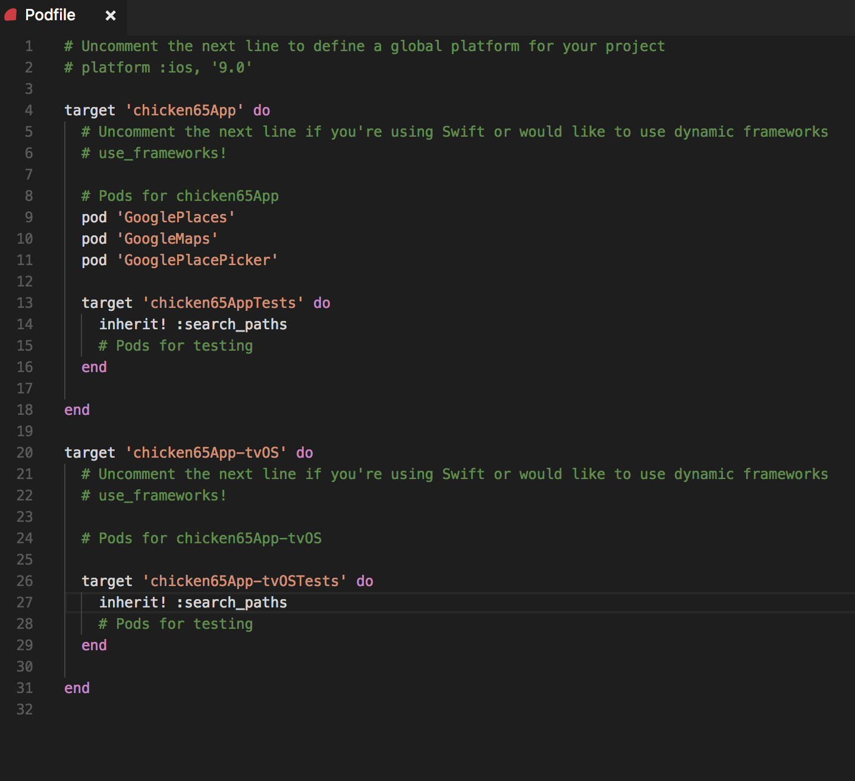855x781 pixels.
Task: Close the Podfile tab
Action: pyautogui.click(x=110, y=15)
